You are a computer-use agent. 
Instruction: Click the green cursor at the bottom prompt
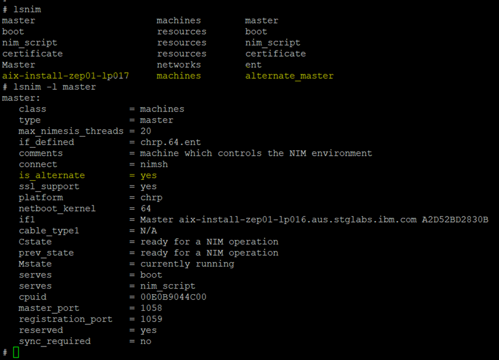point(16,352)
